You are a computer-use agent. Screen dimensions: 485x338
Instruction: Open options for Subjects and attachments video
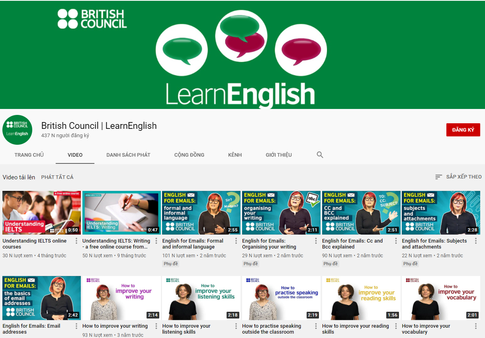[476, 241]
